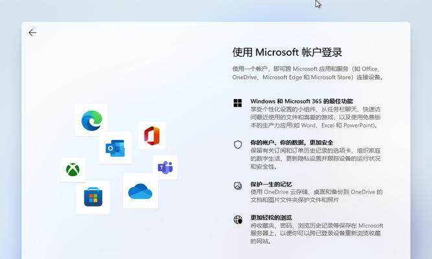
Task: Click the text Windows 和 Microsoft 365 的最佳功能
Action: tap(302, 101)
